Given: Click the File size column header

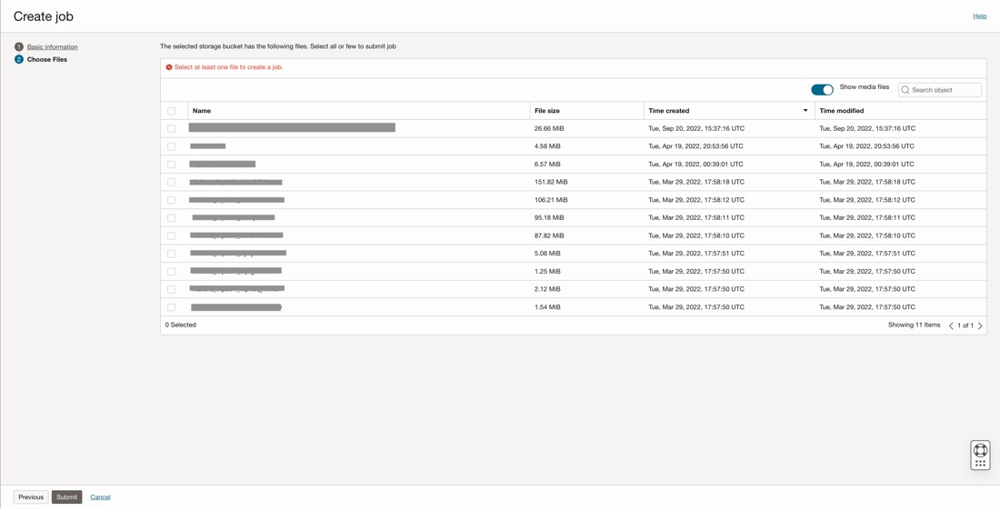Looking at the screenshot, I should coord(547,111).
